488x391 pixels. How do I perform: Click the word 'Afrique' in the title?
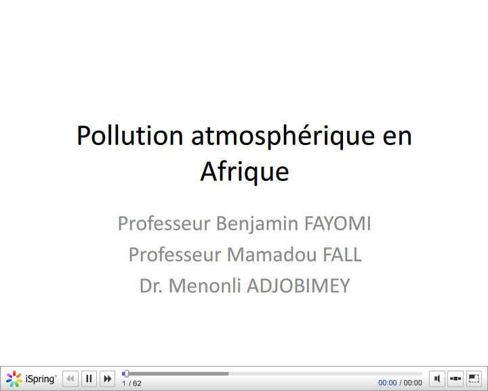244,171
